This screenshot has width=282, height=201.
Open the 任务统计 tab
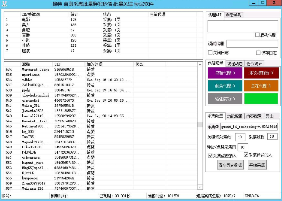click(254, 63)
